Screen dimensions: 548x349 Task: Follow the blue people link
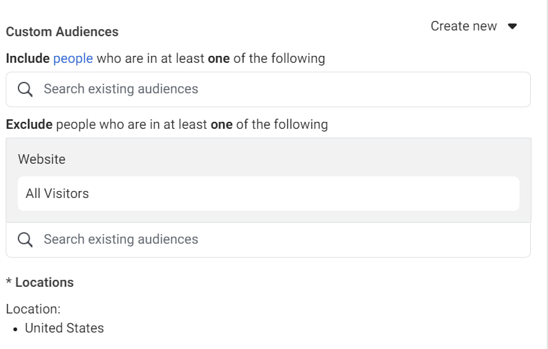(x=73, y=58)
